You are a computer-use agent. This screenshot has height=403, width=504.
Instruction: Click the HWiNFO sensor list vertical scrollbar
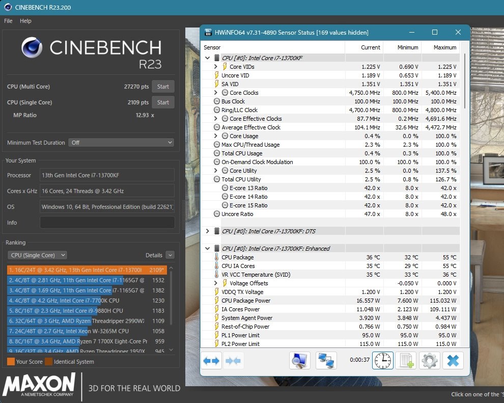coord(464,81)
